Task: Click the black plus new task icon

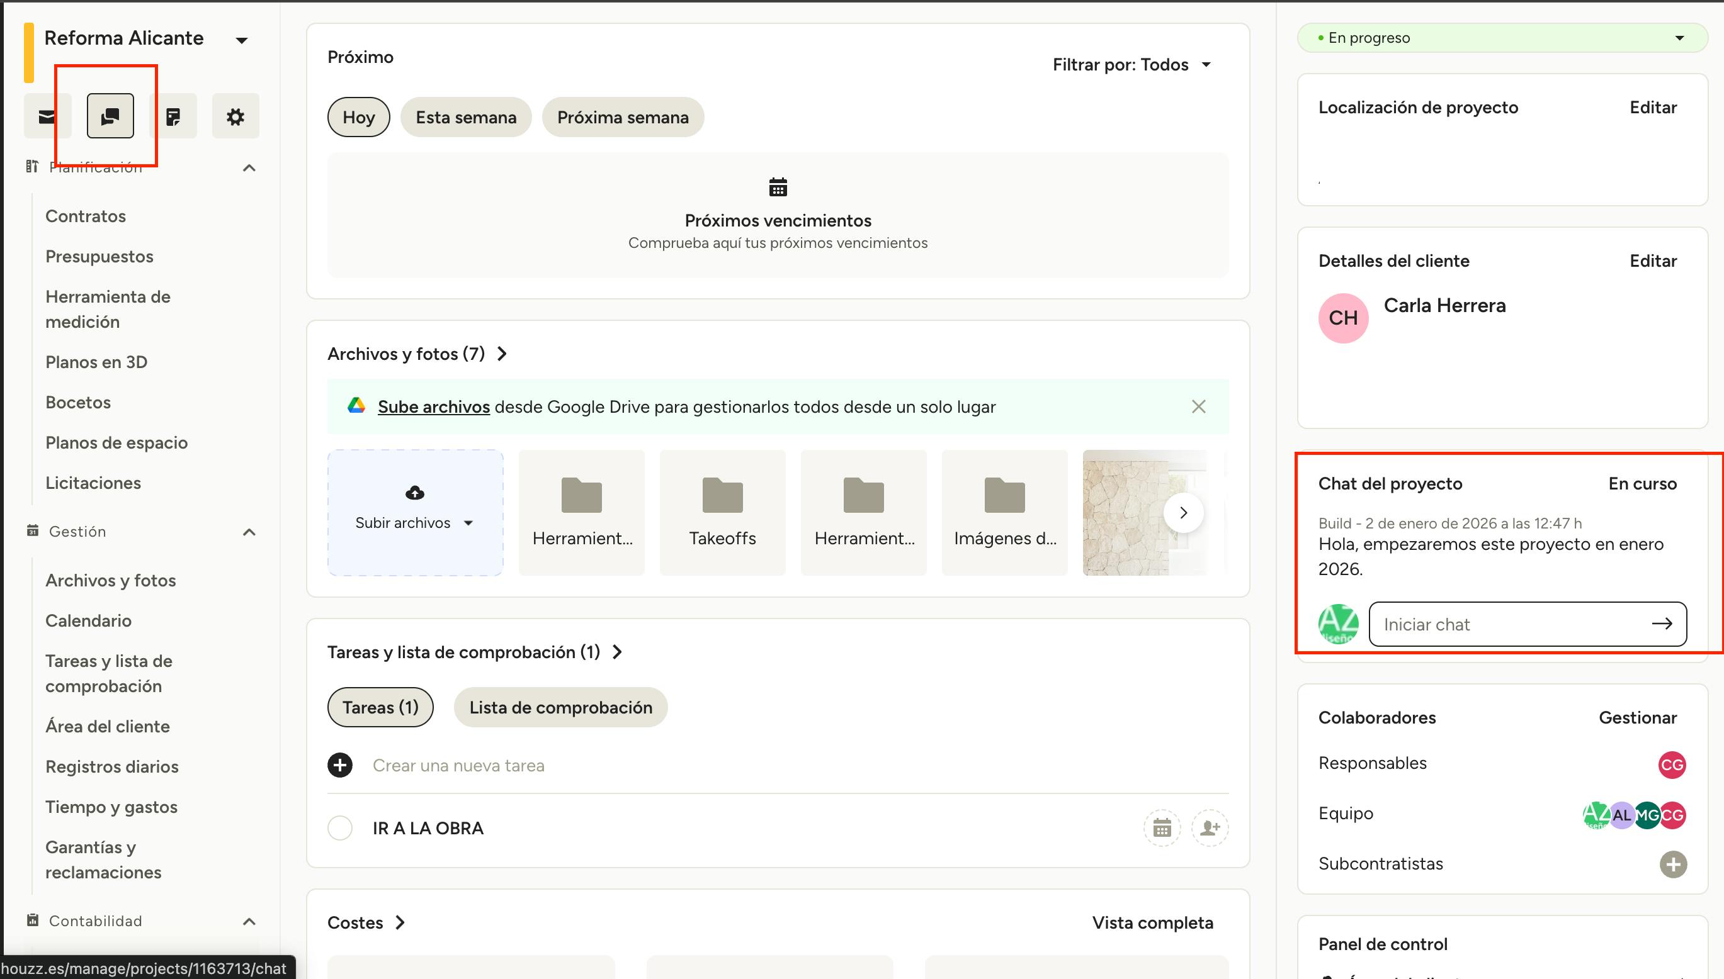Action: click(x=340, y=765)
